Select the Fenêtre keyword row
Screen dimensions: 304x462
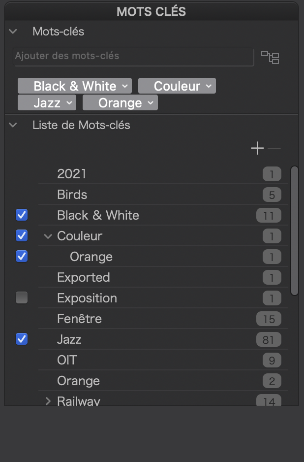click(x=79, y=319)
